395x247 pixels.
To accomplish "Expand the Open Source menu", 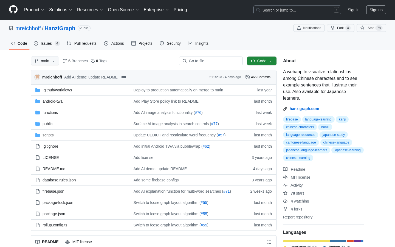I will click(x=123, y=10).
